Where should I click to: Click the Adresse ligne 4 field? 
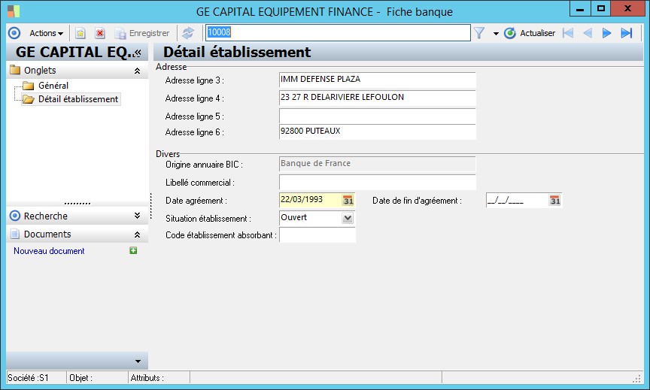click(377, 98)
